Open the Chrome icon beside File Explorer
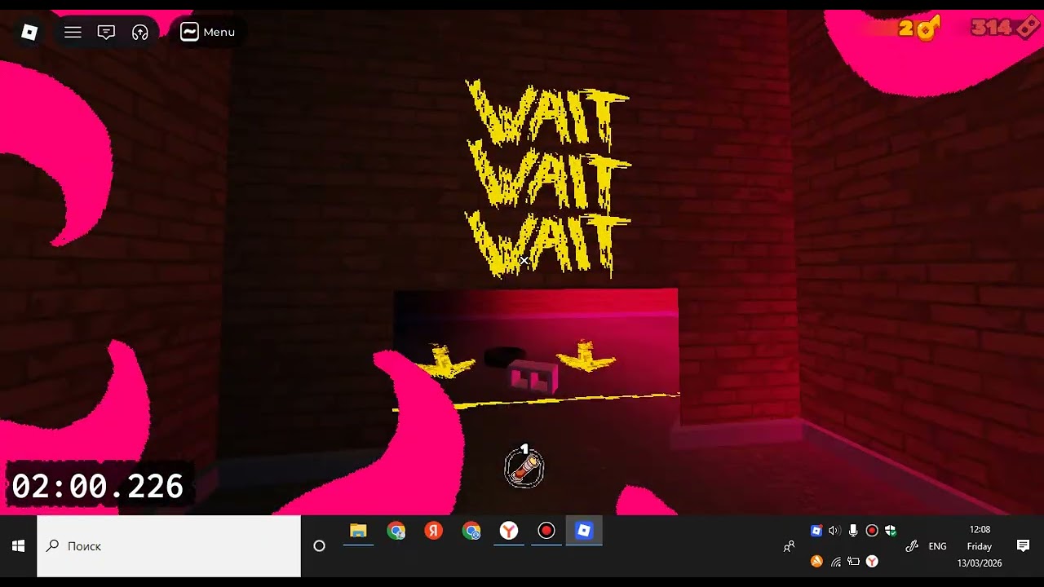 point(396,531)
